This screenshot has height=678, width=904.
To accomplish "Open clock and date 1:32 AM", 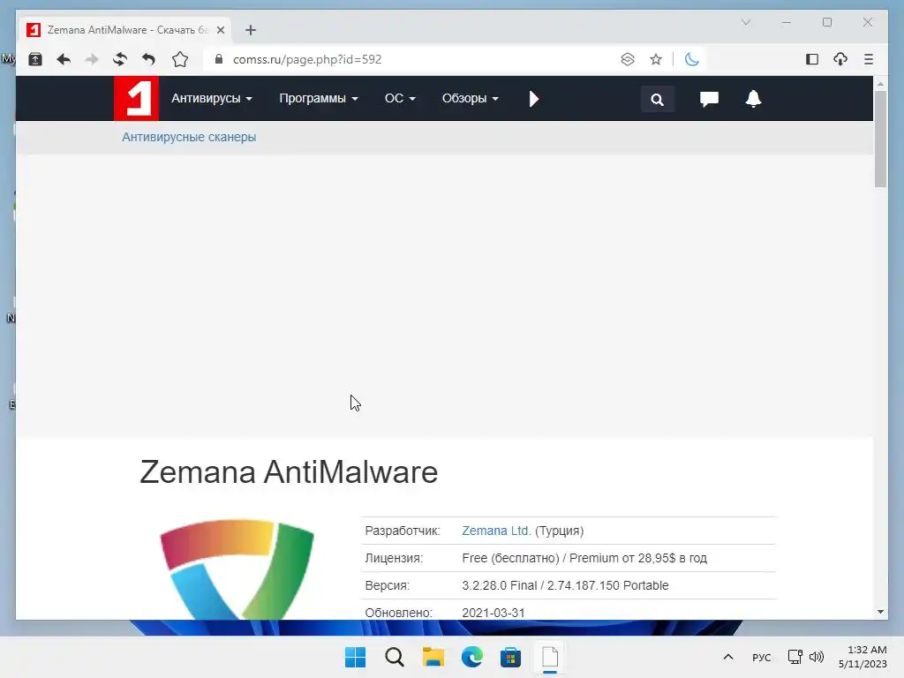I will (863, 657).
